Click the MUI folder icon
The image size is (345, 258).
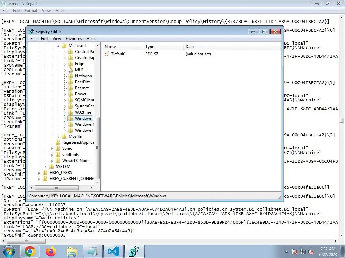pos(71,70)
